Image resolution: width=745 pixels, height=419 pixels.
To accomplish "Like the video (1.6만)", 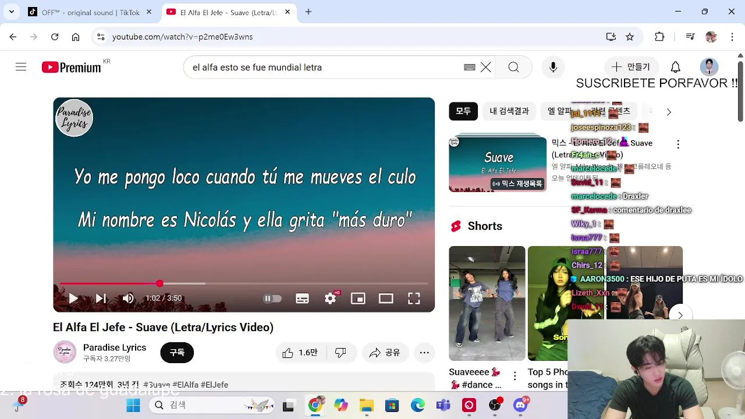I will (x=300, y=353).
